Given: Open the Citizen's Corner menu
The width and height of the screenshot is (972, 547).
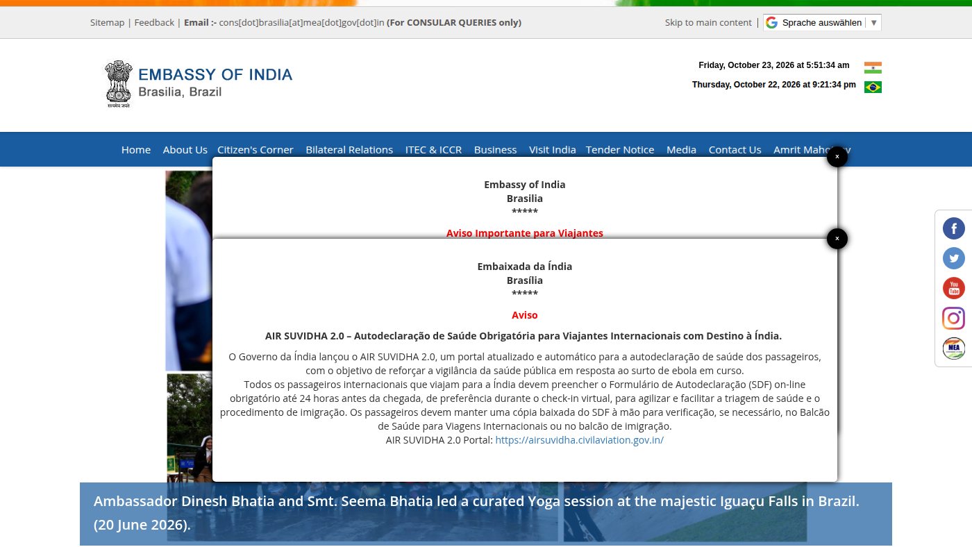Looking at the screenshot, I should click(255, 149).
